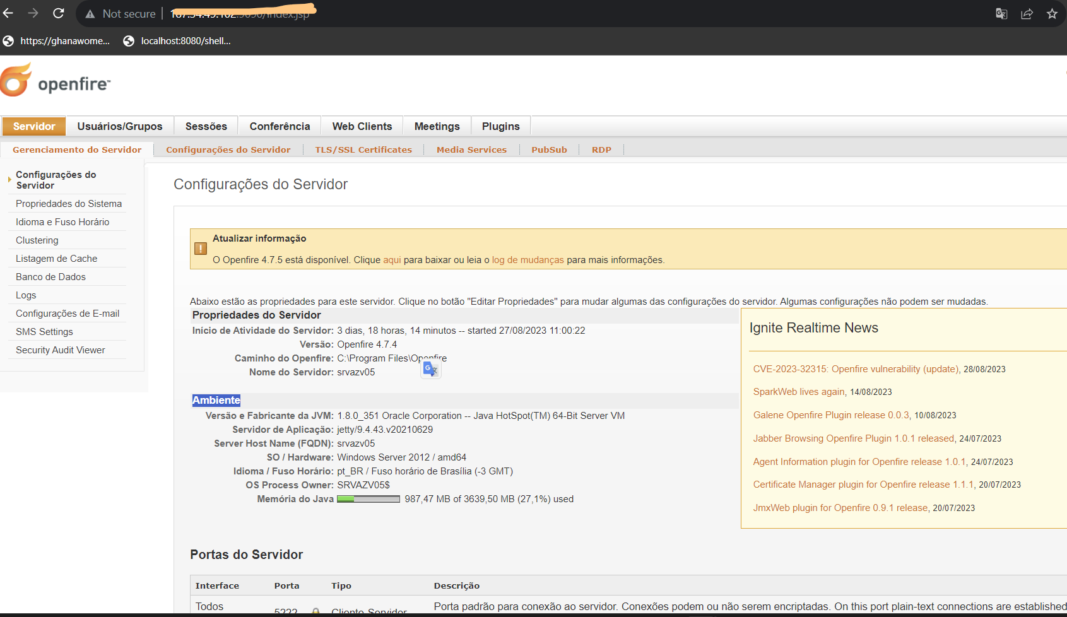The height and width of the screenshot is (617, 1067).
Task: Open the Google Translate icon in address bar
Action: pyautogui.click(x=1001, y=14)
